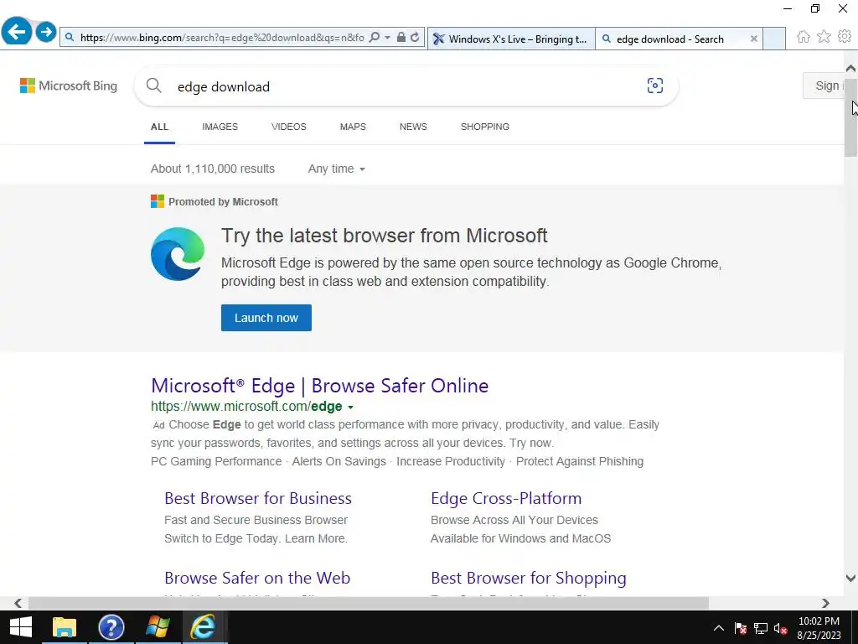858x644 pixels.
Task: Open the network tray icon
Action: (761, 628)
